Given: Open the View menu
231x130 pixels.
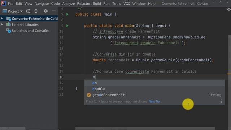Looking at the screenshot, I should pos(28,4).
